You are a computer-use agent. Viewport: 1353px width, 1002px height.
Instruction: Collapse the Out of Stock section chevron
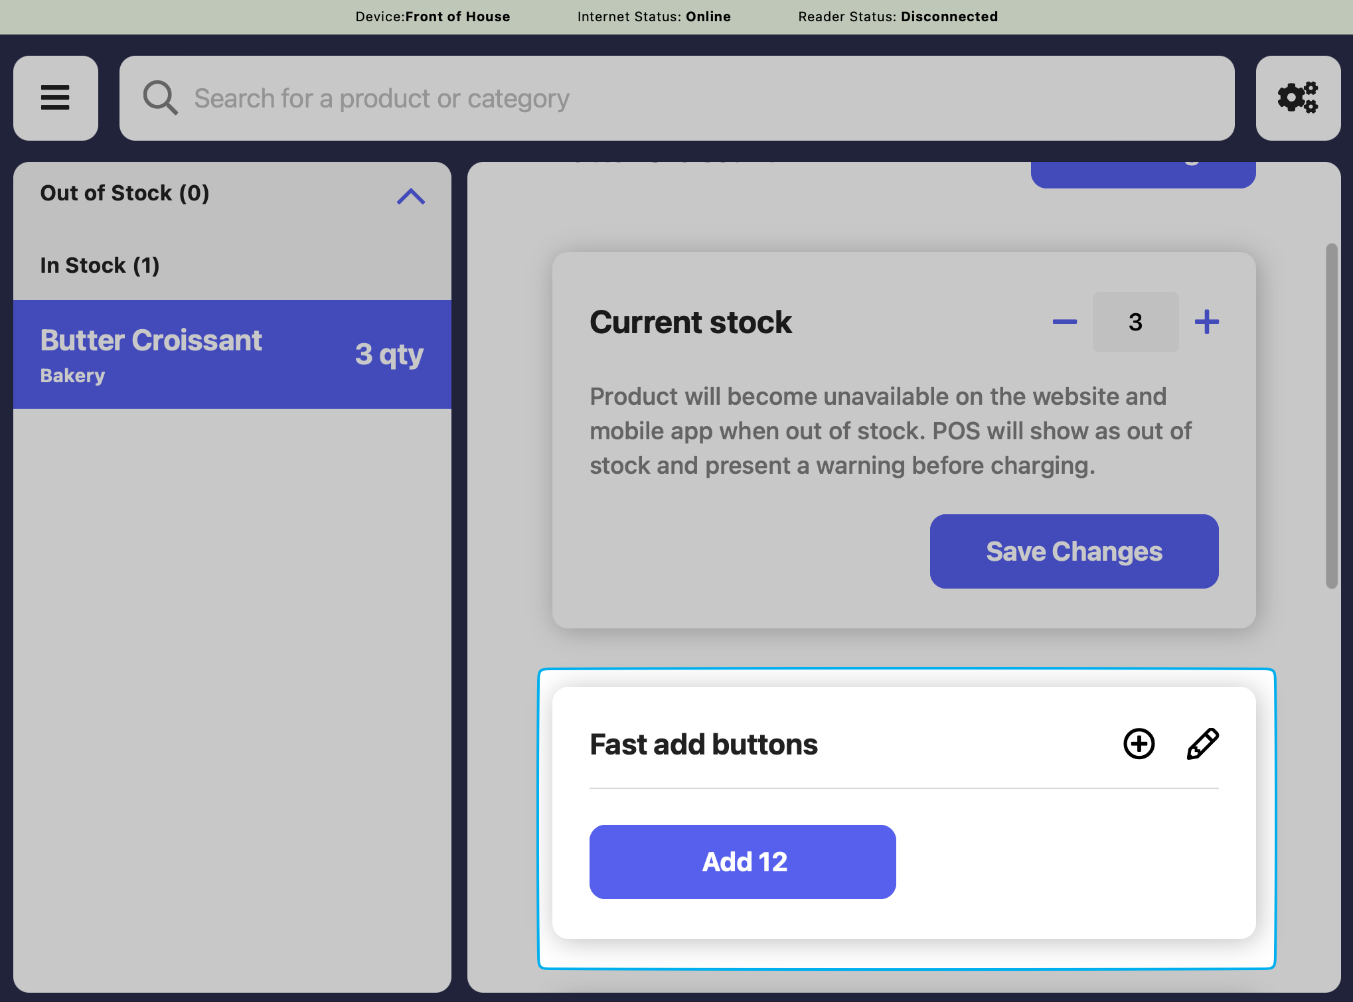(410, 196)
